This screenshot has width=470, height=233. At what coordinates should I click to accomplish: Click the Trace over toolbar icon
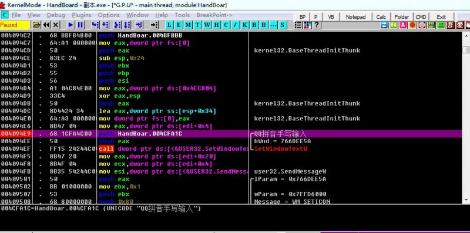click(x=127, y=25)
